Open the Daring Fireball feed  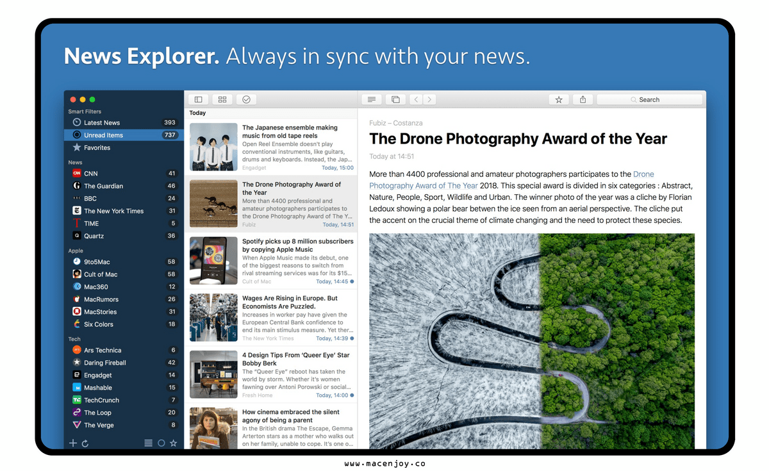[124, 363]
